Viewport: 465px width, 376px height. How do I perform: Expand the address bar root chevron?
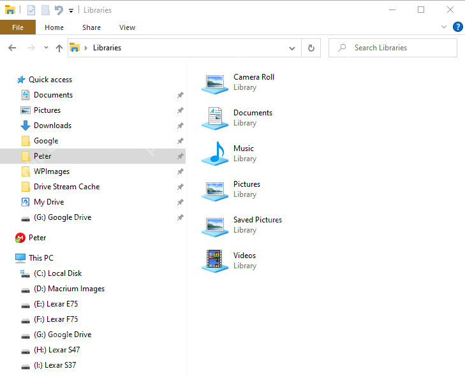click(x=85, y=48)
